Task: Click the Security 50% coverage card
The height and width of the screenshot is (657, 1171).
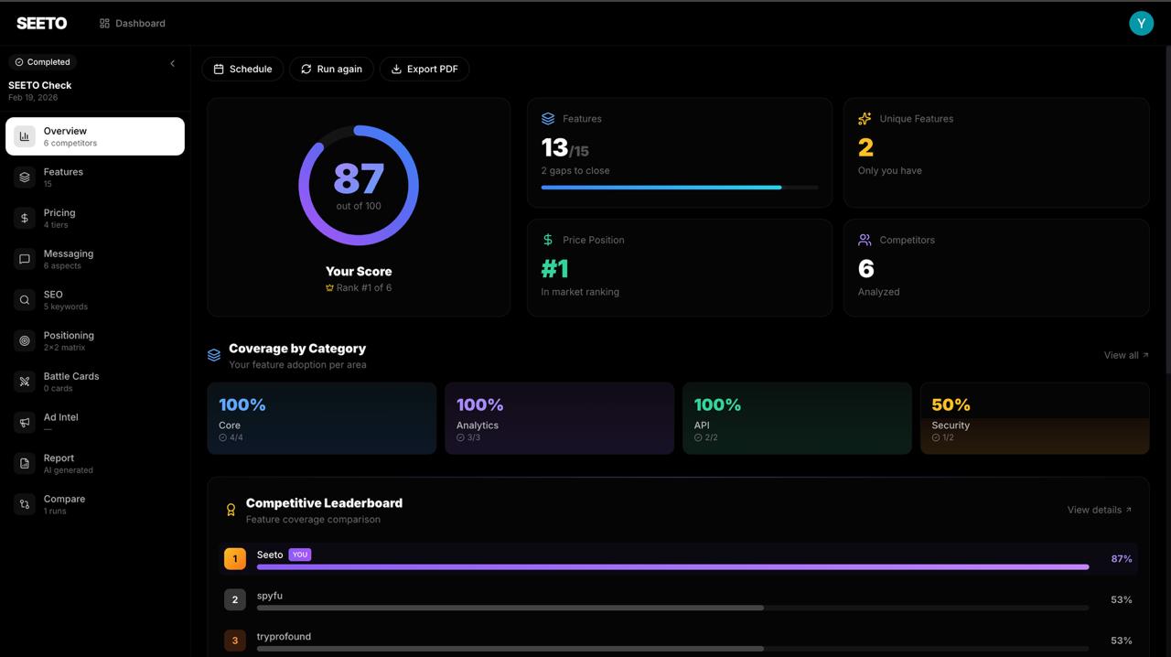Action: [1034, 418]
